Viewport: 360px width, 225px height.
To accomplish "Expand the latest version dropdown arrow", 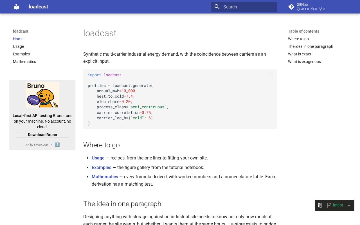I will [x=349, y=206].
